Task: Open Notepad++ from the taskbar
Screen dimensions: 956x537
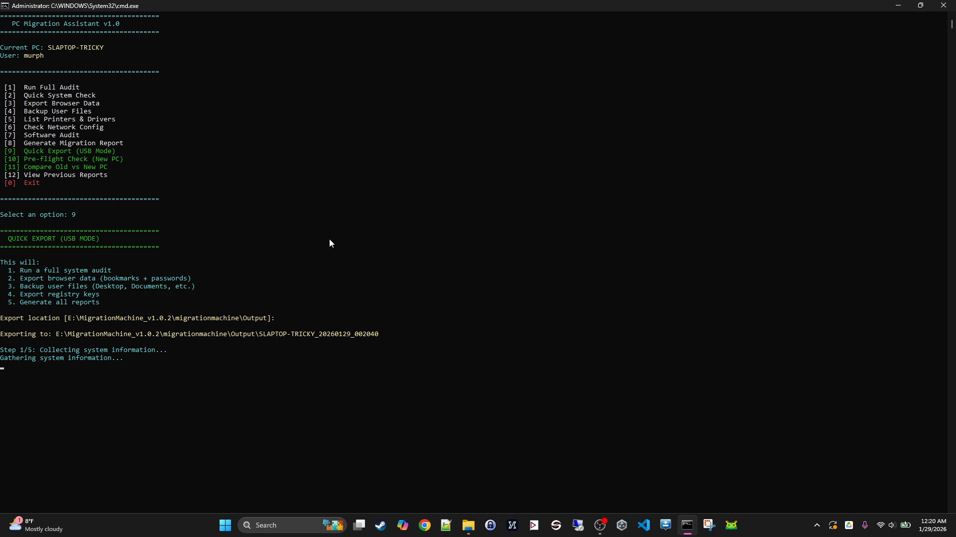Action: point(446,525)
